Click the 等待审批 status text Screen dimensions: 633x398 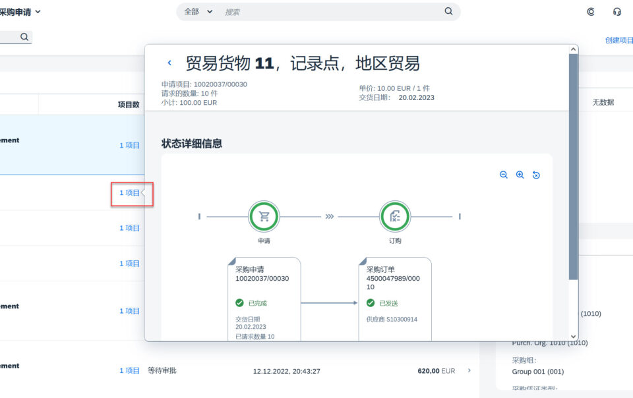(x=162, y=370)
